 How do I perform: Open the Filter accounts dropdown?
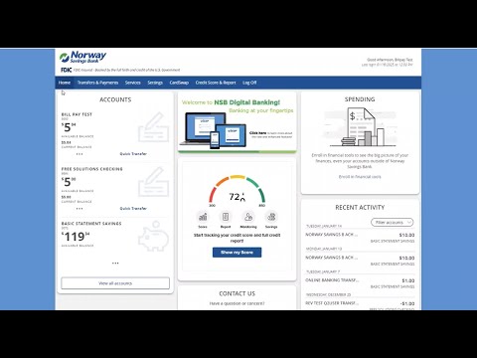coord(393,223)
